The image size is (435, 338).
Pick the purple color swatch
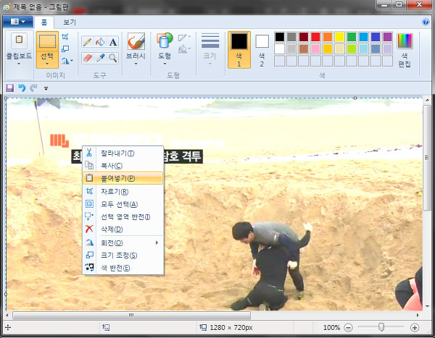point(387,37)
